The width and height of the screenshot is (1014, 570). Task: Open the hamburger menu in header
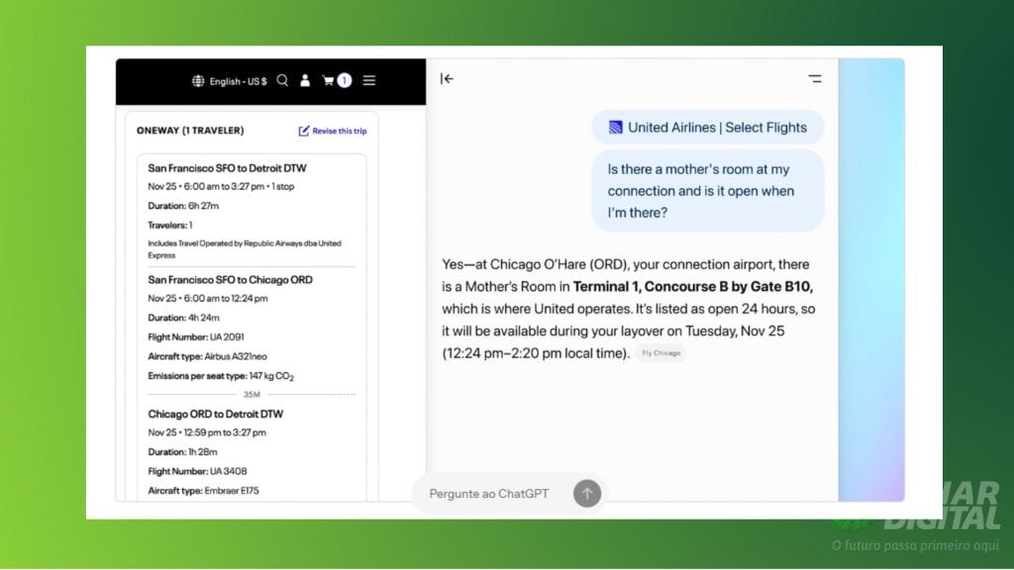coord(369,81)
